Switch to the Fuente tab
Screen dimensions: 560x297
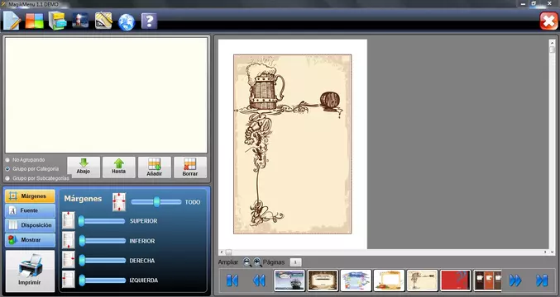coord(30,210)
